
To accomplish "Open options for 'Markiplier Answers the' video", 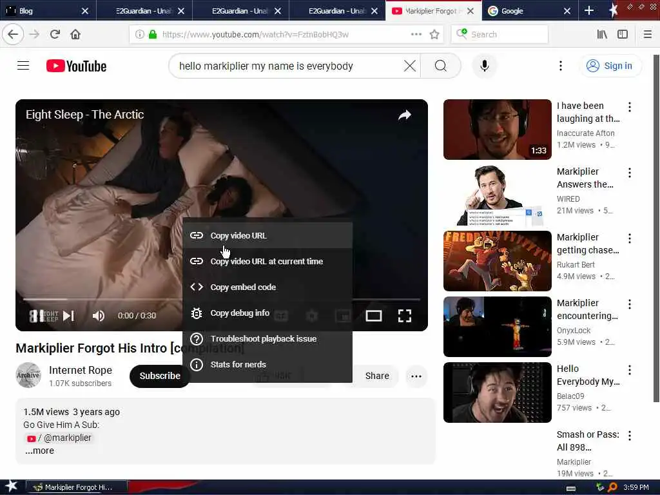I will (x=630, y=173).
